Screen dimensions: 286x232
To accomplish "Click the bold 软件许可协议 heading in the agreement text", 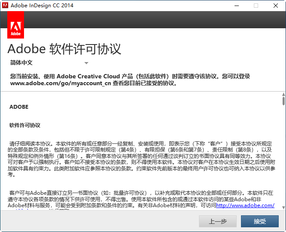I will 25,125.
